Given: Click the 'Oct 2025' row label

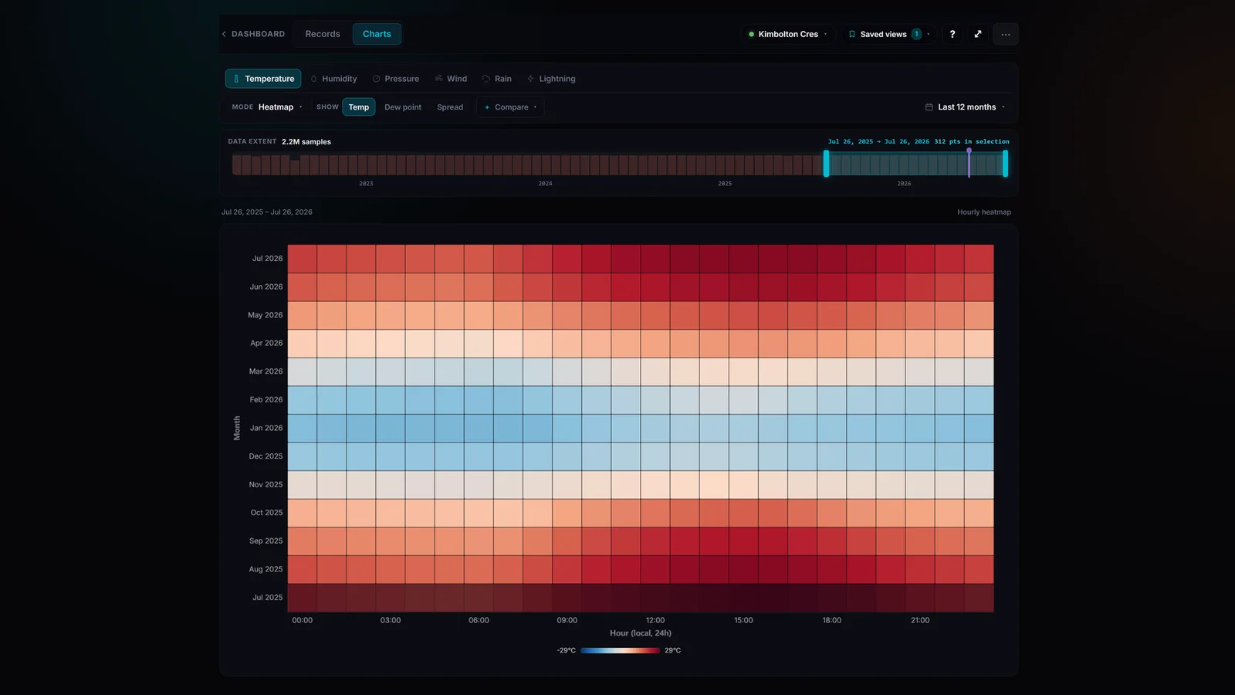Looking at the screenshot, I should [x=266, y=513].
